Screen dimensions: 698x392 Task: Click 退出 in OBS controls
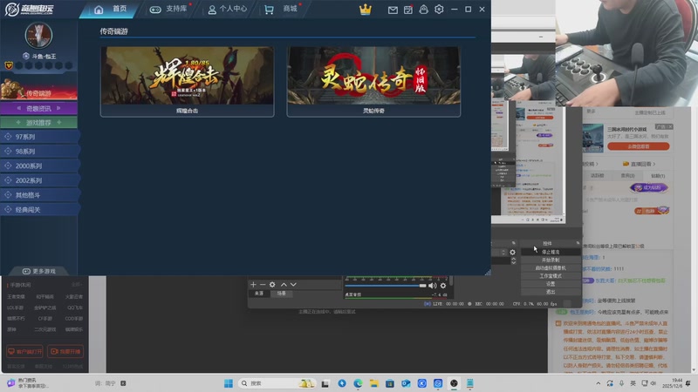[x=551, y=292]
